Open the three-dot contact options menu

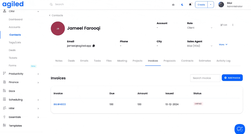[233, 25]
